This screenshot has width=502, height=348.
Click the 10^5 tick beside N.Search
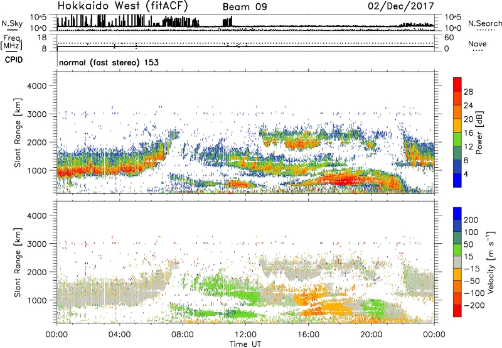coord(452,17)
